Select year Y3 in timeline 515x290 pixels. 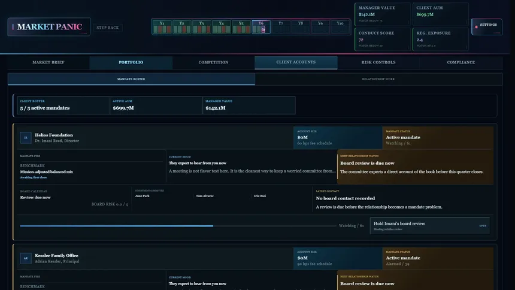pyautogui.click(x=201, y=26)
